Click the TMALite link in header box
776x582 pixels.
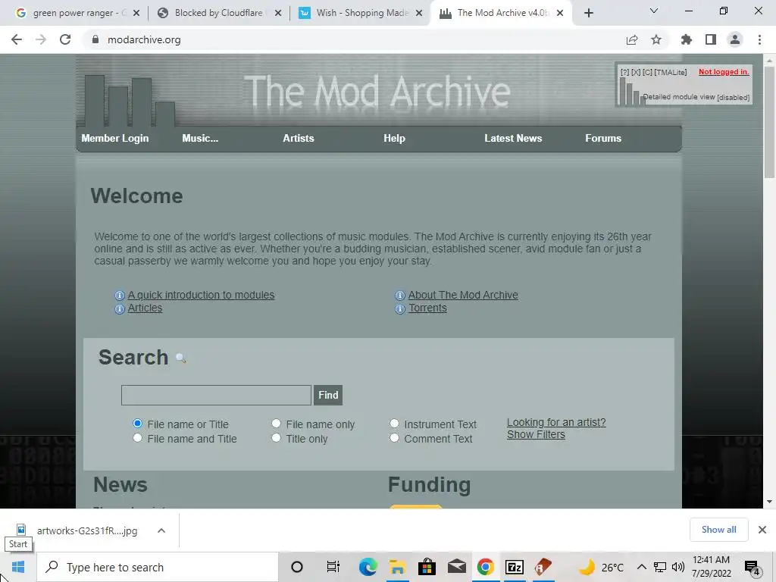[671, 72]
